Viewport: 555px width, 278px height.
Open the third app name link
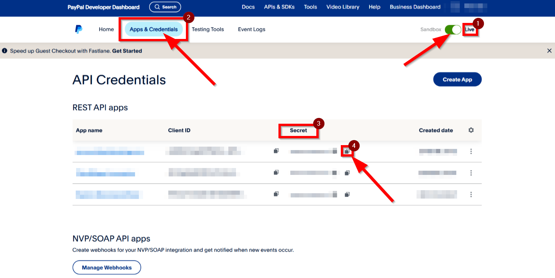coord(109,194)
